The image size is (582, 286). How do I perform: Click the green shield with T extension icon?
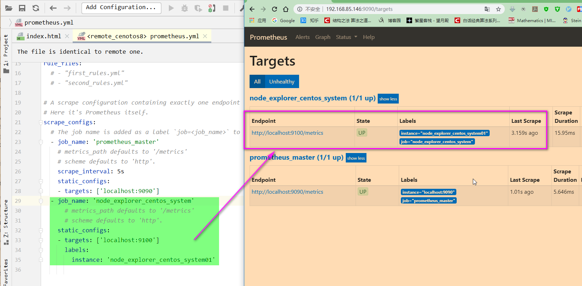[557, 9]
